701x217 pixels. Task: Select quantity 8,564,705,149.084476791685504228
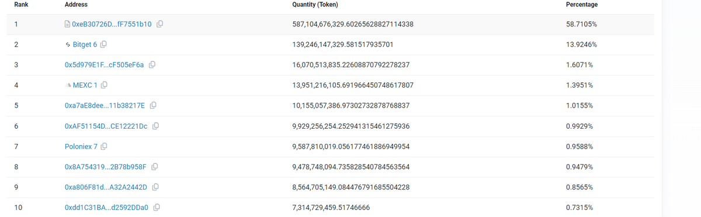tap(350, 187)
